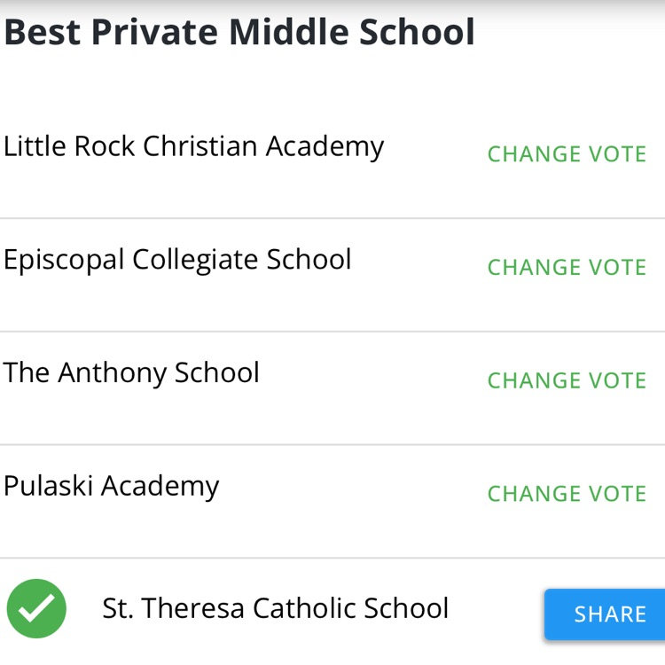Screen dimensions: 665x665
Task: Tap the Pulaski Academy name
Action: pos(111,486)
